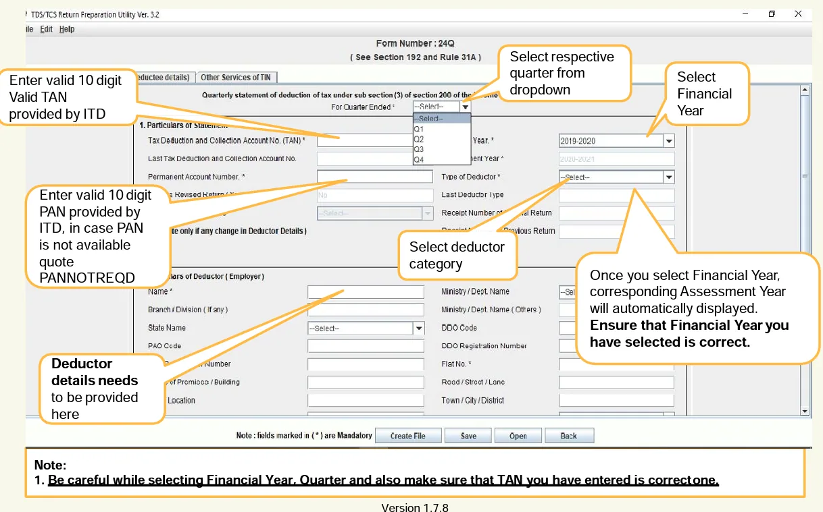Click the Back button

[x=569, y=436]
